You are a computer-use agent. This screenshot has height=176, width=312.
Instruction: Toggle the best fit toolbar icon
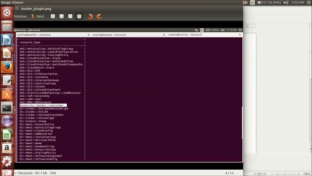[79, 16]
